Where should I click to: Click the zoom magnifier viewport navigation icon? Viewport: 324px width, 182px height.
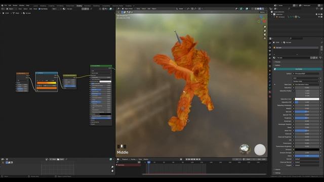click(x=265, y=27)
